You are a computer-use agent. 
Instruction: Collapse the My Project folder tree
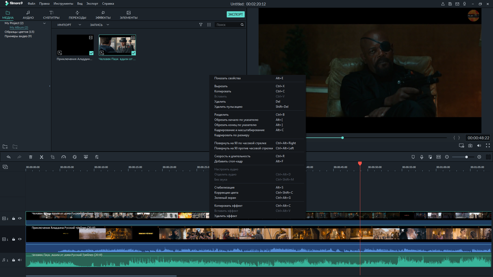[44, 23]
